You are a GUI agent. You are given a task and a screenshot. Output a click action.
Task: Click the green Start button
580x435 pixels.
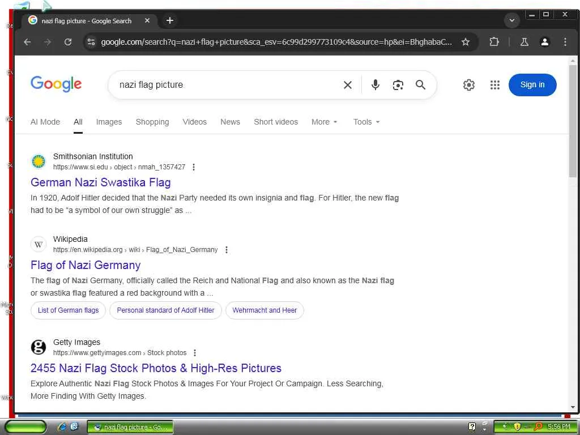point(26,427)
